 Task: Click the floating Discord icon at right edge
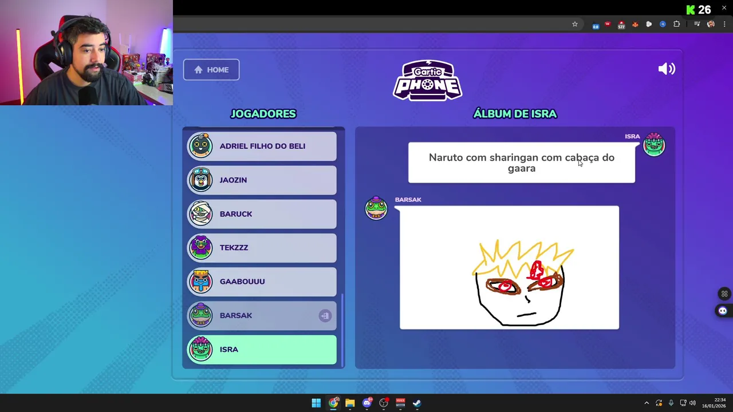(723, 311)
